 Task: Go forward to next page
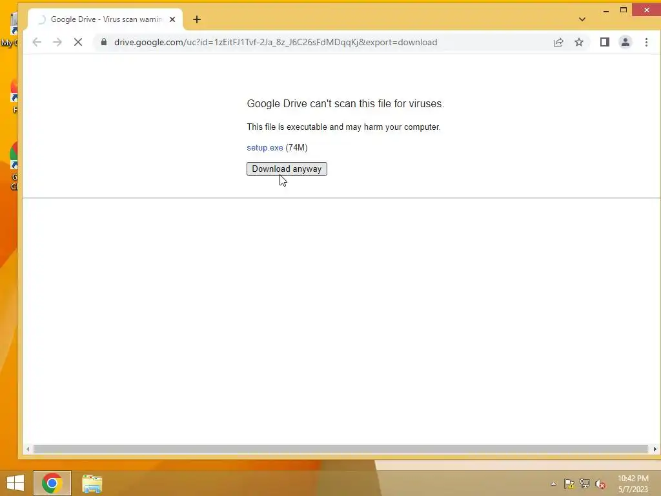click(x=57, y=42)
